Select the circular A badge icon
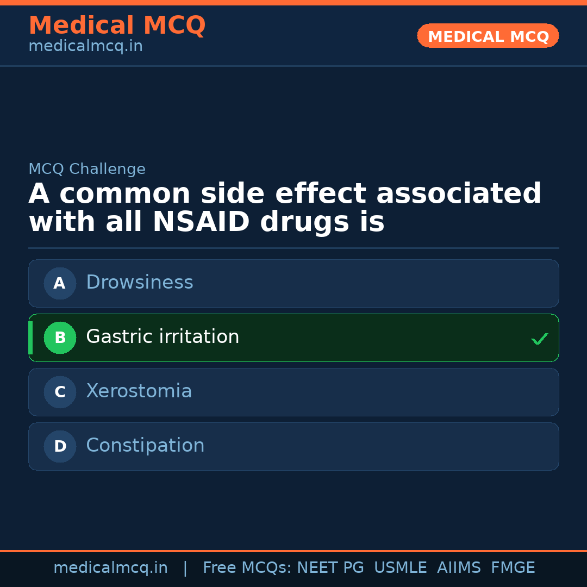This screenshot has height=587, width=587. pyautogui.click(x=60, y=283)
